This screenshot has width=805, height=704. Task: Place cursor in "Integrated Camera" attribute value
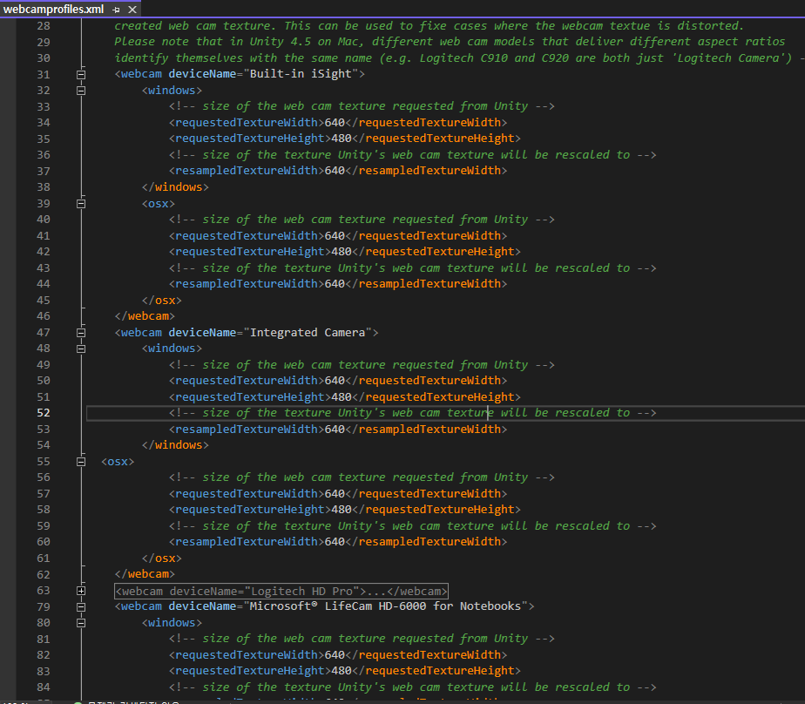click(308, 333)
